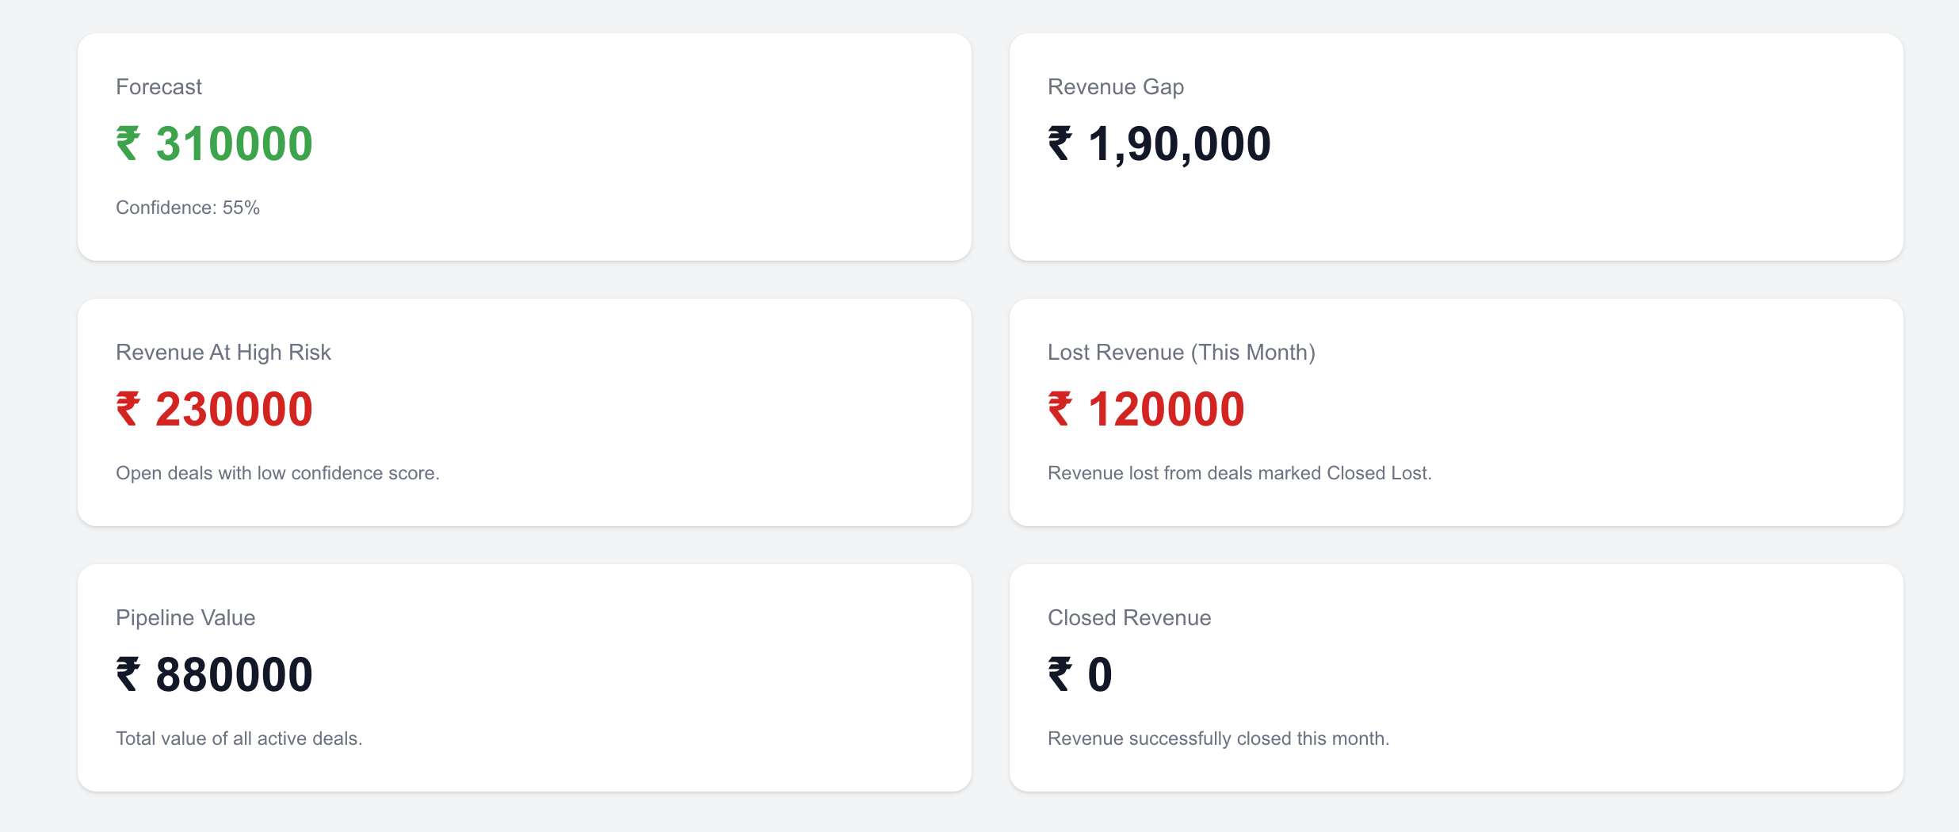The image size is (1959, 832).
Task: Click the Confidence: 55% text
Action: 188,208
